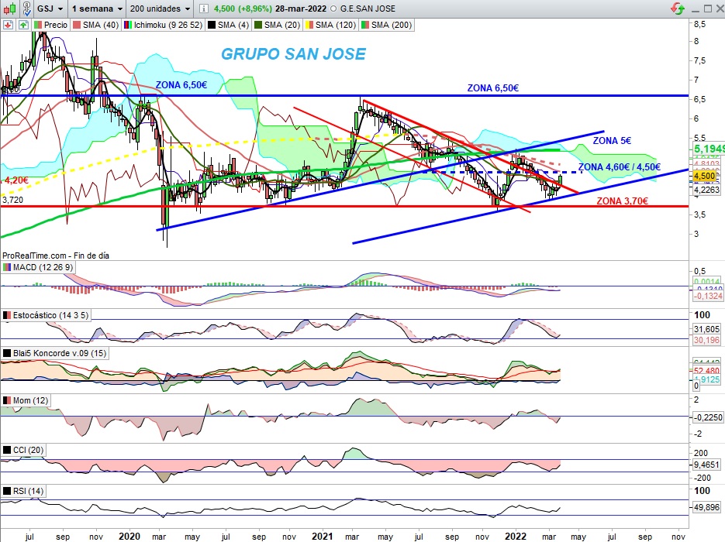Click the SMA (200) indicator label
The height and width of the screenshot is (542, 725).
tap(392, 25)
